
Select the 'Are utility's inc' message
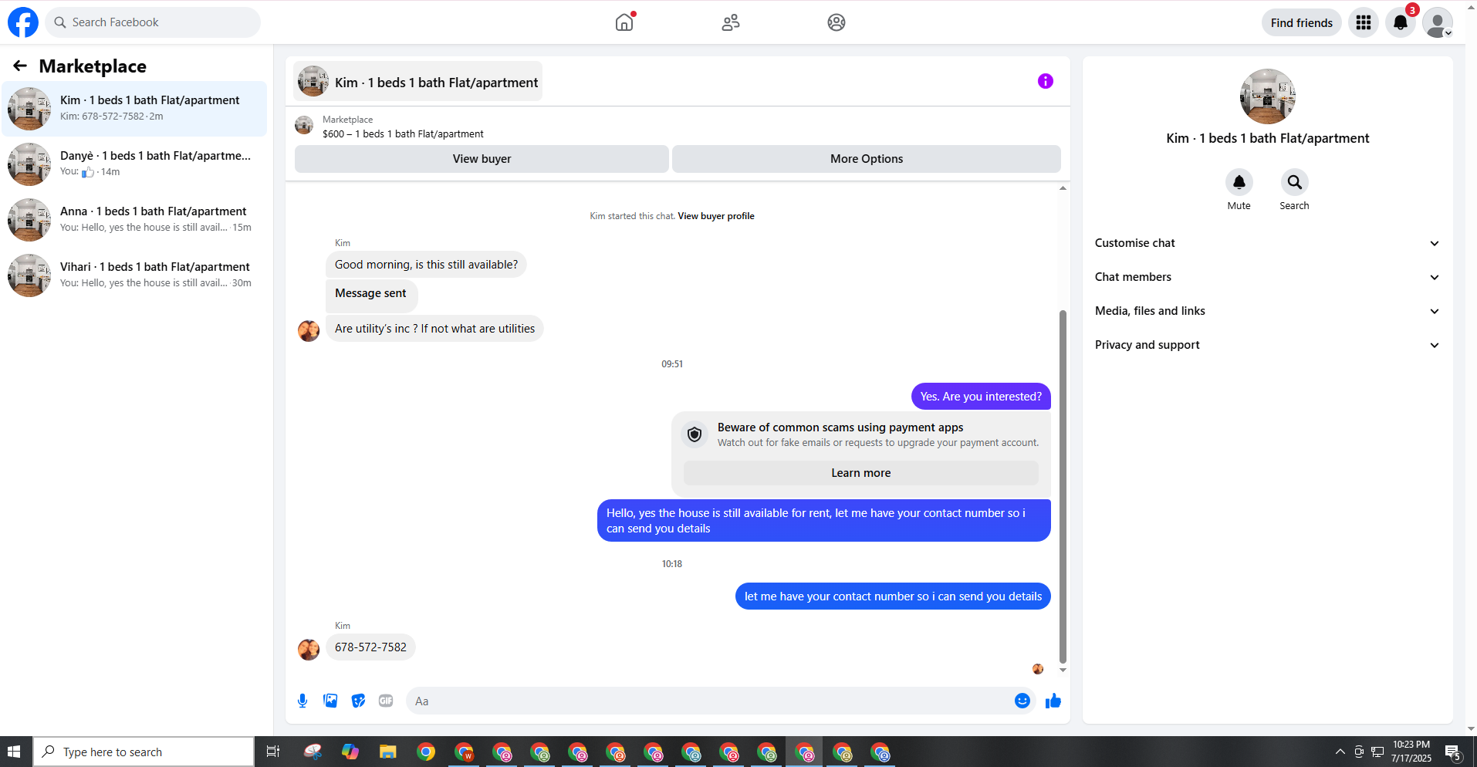pos(434,329)
